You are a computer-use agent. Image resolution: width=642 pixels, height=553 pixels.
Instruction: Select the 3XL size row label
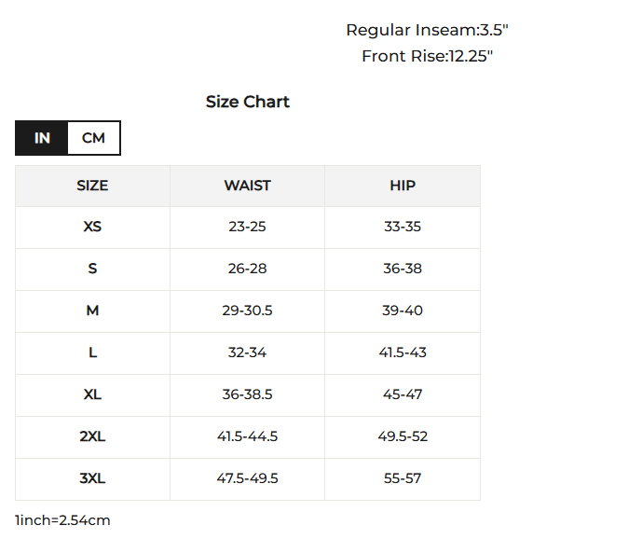[x=92, y=478]
